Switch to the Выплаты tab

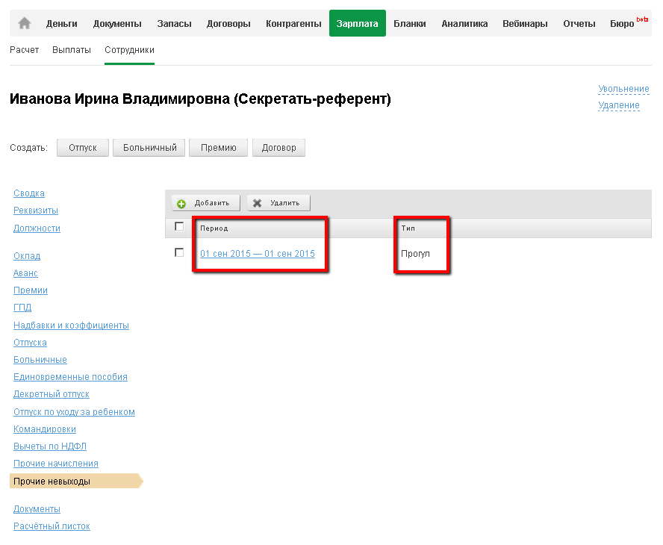pos(72,50)
